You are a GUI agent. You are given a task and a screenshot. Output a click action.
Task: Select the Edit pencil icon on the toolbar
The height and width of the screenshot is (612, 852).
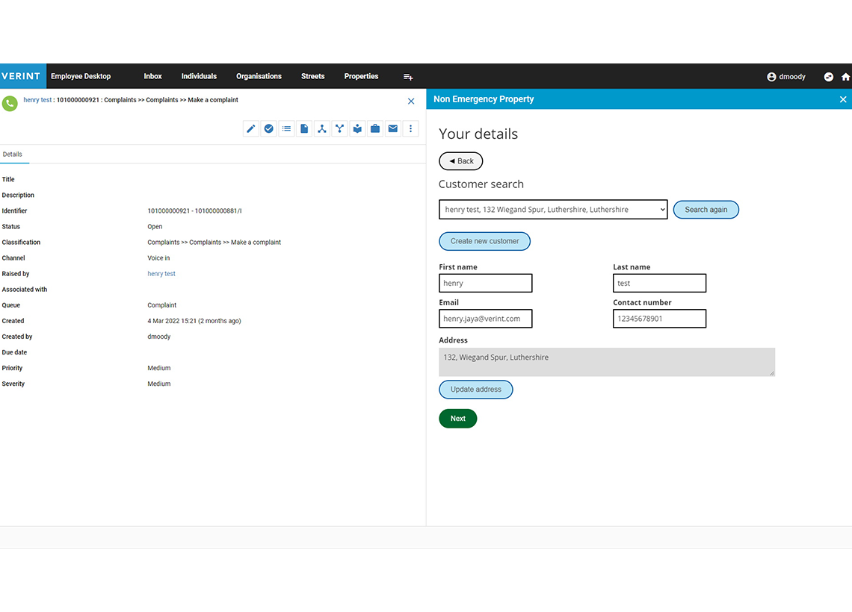pyautogui.click(x=250, y=128)
